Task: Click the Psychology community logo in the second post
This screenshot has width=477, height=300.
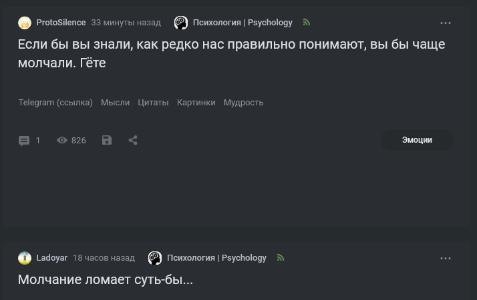Action: point(155,258)
